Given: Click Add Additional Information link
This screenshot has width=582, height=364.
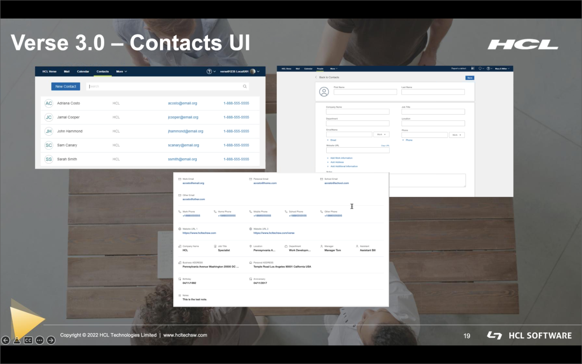Looking at the screenshot, I should click(x=342, y=167).
